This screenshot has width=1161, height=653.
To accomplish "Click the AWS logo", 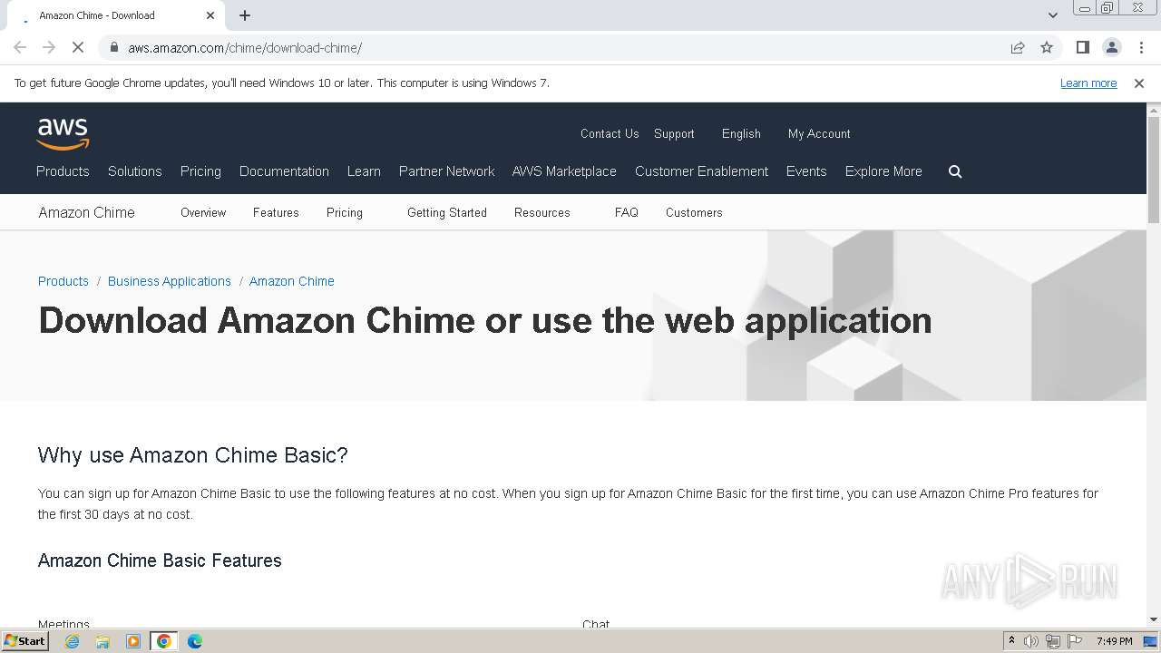I will click(63, 134).
